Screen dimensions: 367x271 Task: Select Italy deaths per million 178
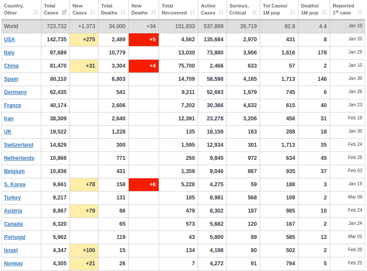point(322,53)
